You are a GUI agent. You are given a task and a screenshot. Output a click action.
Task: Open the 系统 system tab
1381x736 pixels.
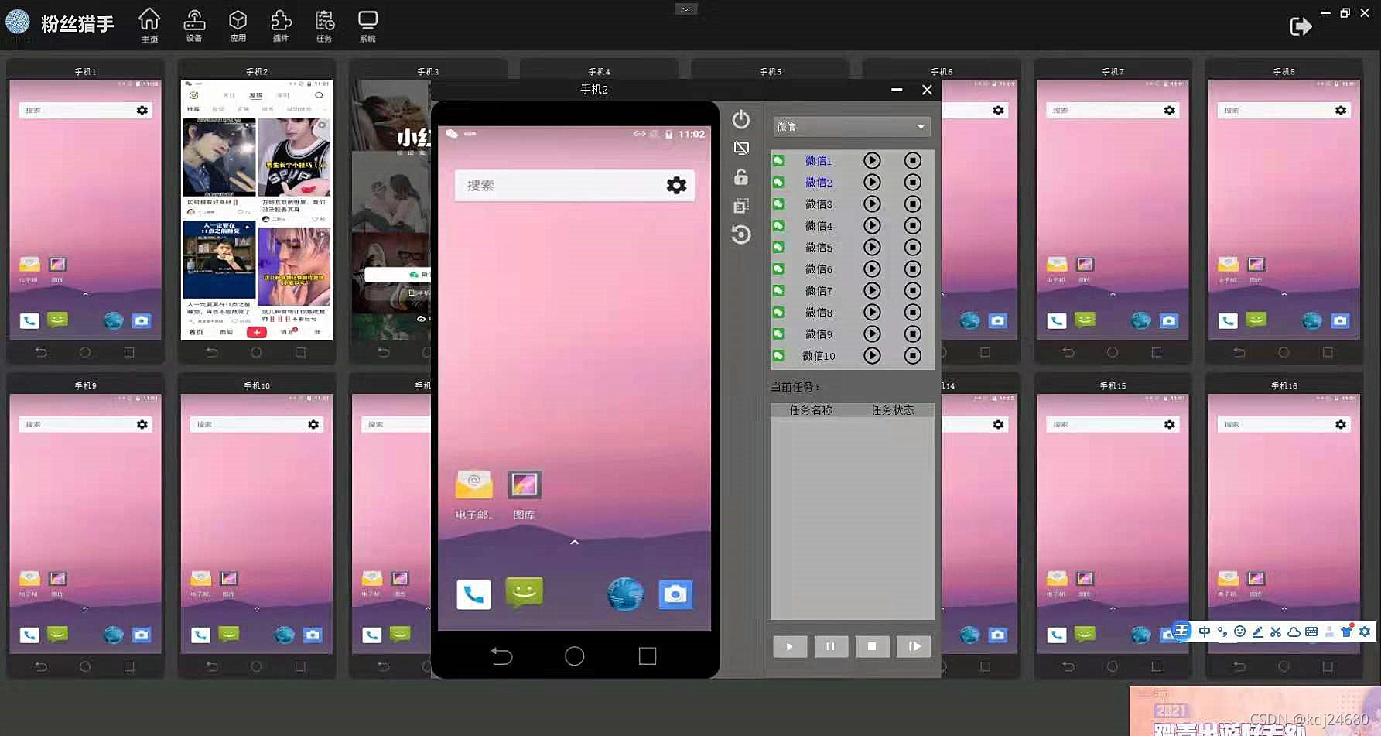[367, 25]
